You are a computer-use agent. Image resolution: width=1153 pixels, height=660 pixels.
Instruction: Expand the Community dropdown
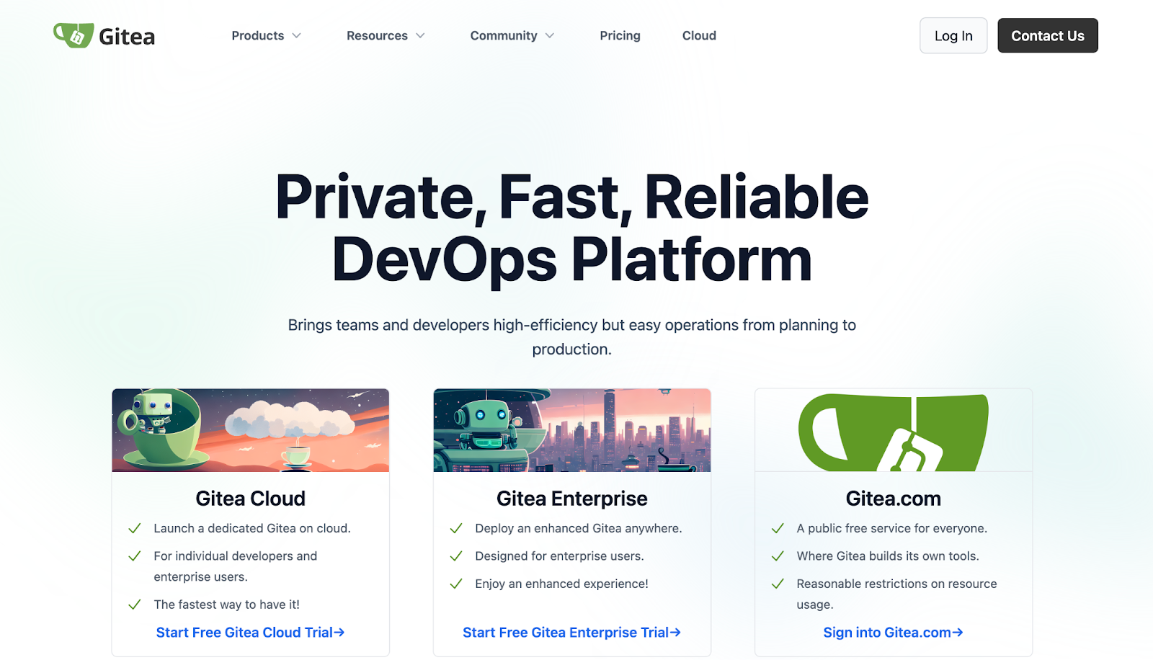[512, 35]
